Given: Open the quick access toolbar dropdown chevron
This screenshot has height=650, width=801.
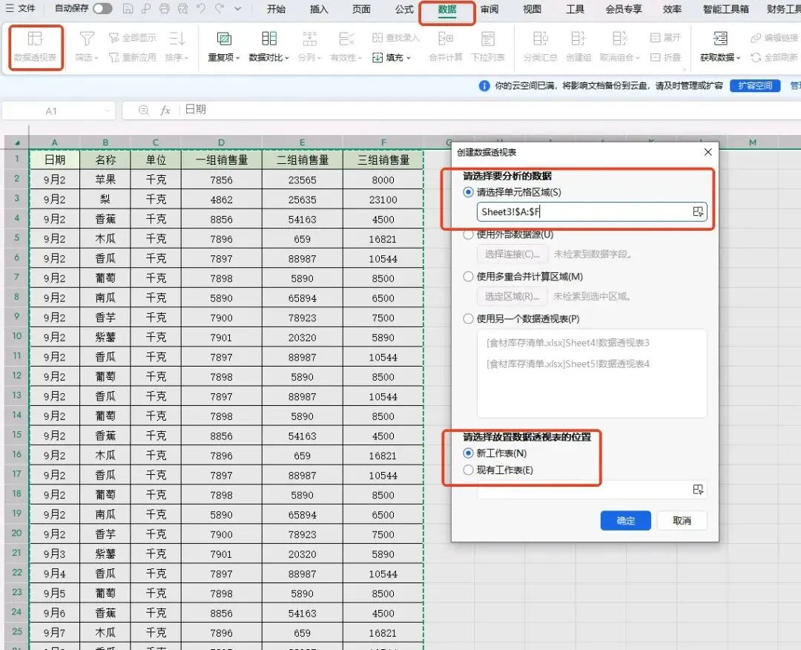Looking at the screenshot, I should click(x=237, y=9).
